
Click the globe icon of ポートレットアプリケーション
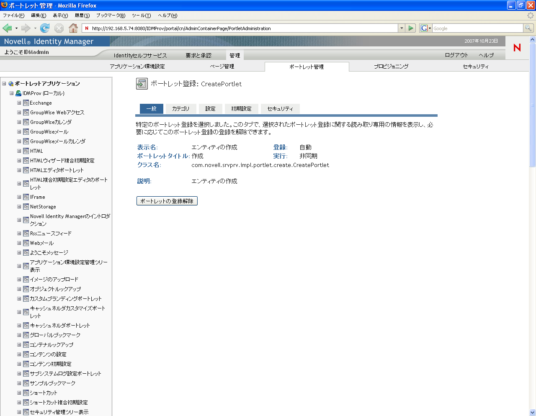click(11, 84)
